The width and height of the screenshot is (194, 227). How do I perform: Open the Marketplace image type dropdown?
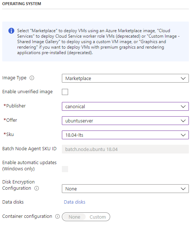click(125, 78)
